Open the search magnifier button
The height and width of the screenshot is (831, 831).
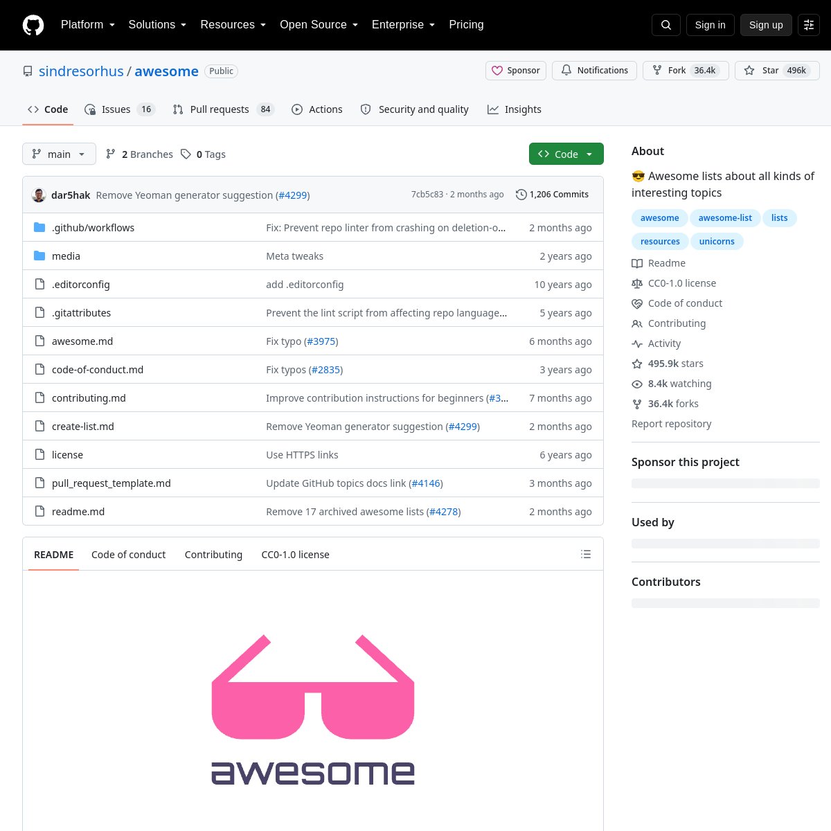(x=666, y=25)
